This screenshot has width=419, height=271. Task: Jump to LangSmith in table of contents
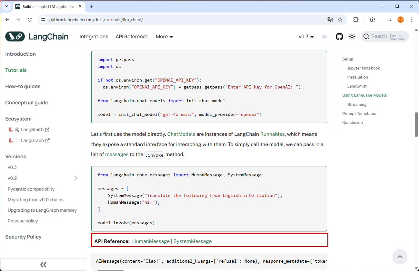pyautogui.click(x=357, y=86)
